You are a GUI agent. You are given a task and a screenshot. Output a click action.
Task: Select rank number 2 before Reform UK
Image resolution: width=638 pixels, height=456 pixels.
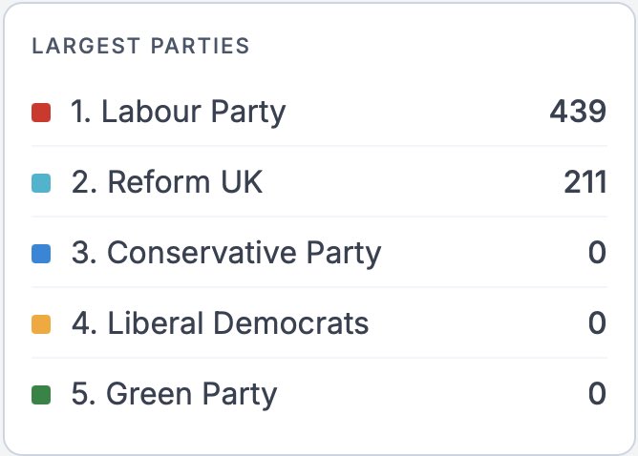tap(82, 182)
